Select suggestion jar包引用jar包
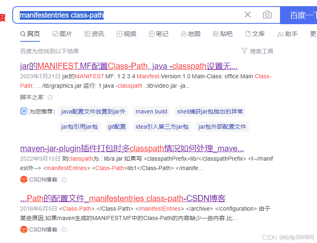 point(79,127)
